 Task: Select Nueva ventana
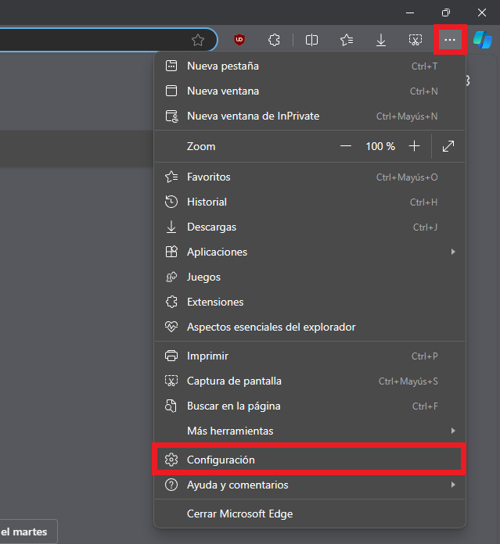[310, 91]
